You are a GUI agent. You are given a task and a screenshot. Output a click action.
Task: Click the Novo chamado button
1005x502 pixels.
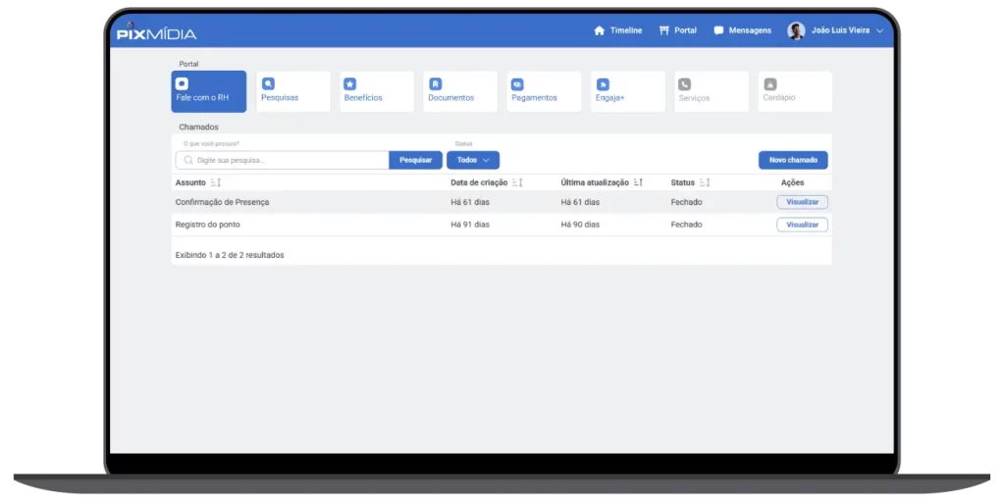793,160
